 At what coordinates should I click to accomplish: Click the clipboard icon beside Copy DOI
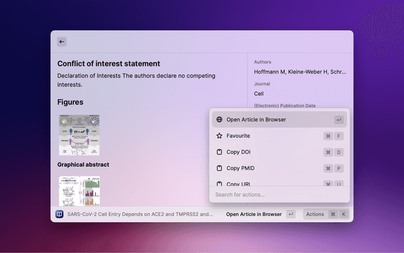(x=219, y=152)
